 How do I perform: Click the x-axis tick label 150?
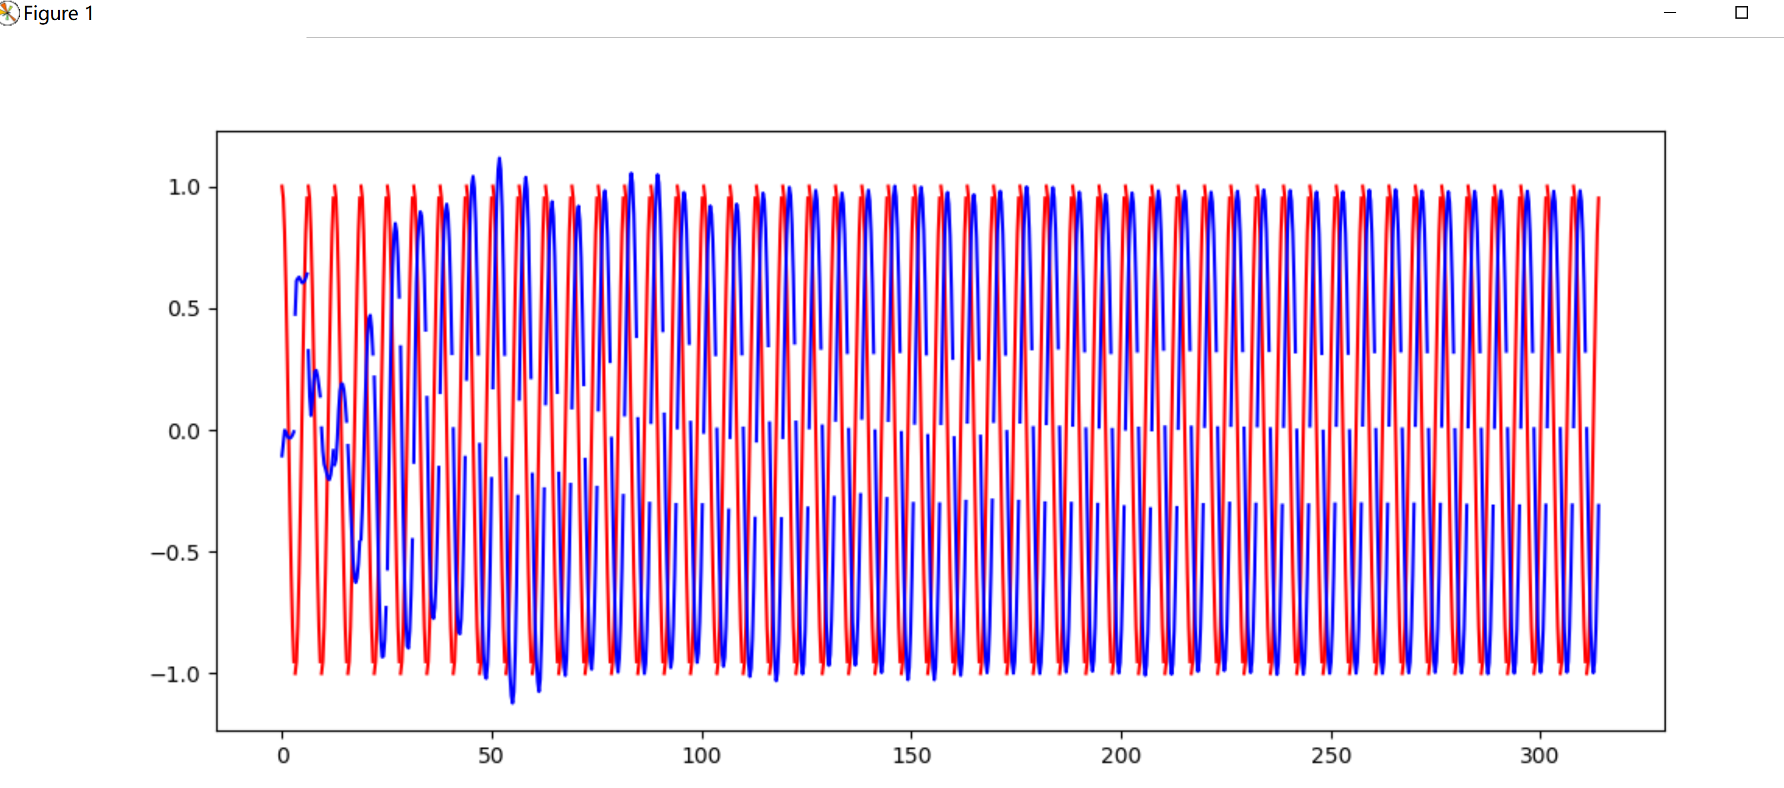coord(911,755)
